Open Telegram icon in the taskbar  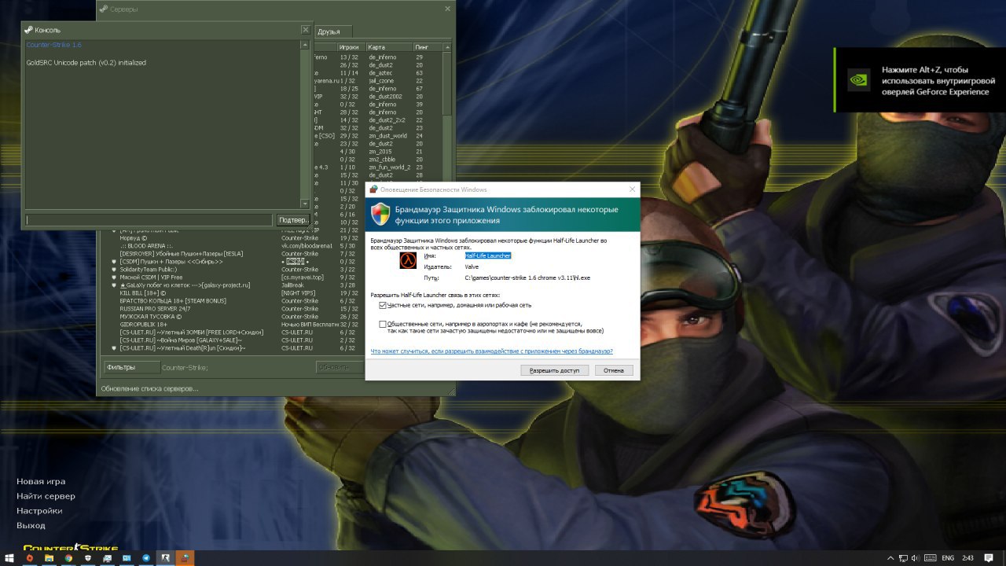(x=146, y=558)
